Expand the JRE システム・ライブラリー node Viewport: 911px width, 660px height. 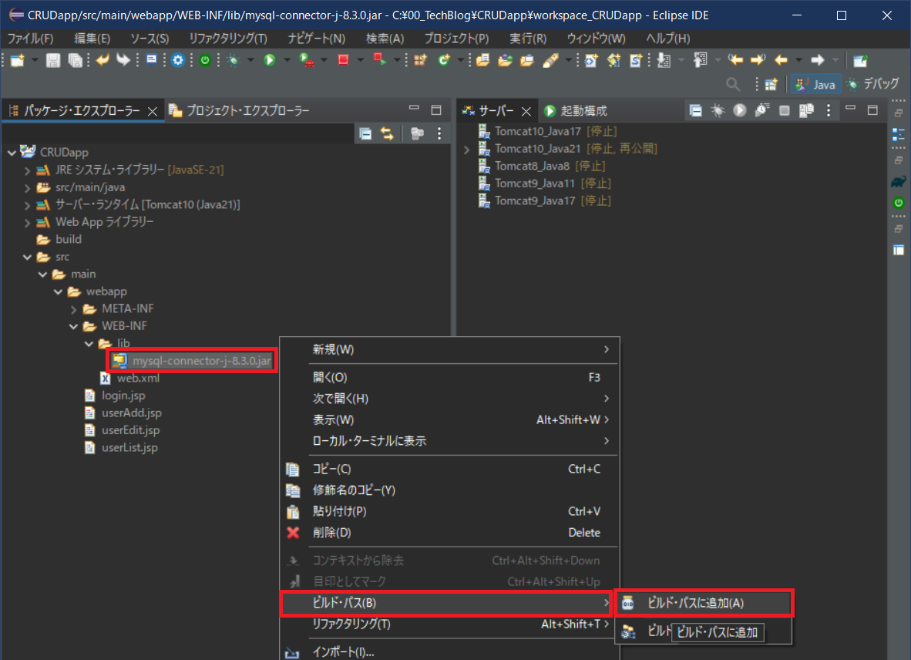27,170
